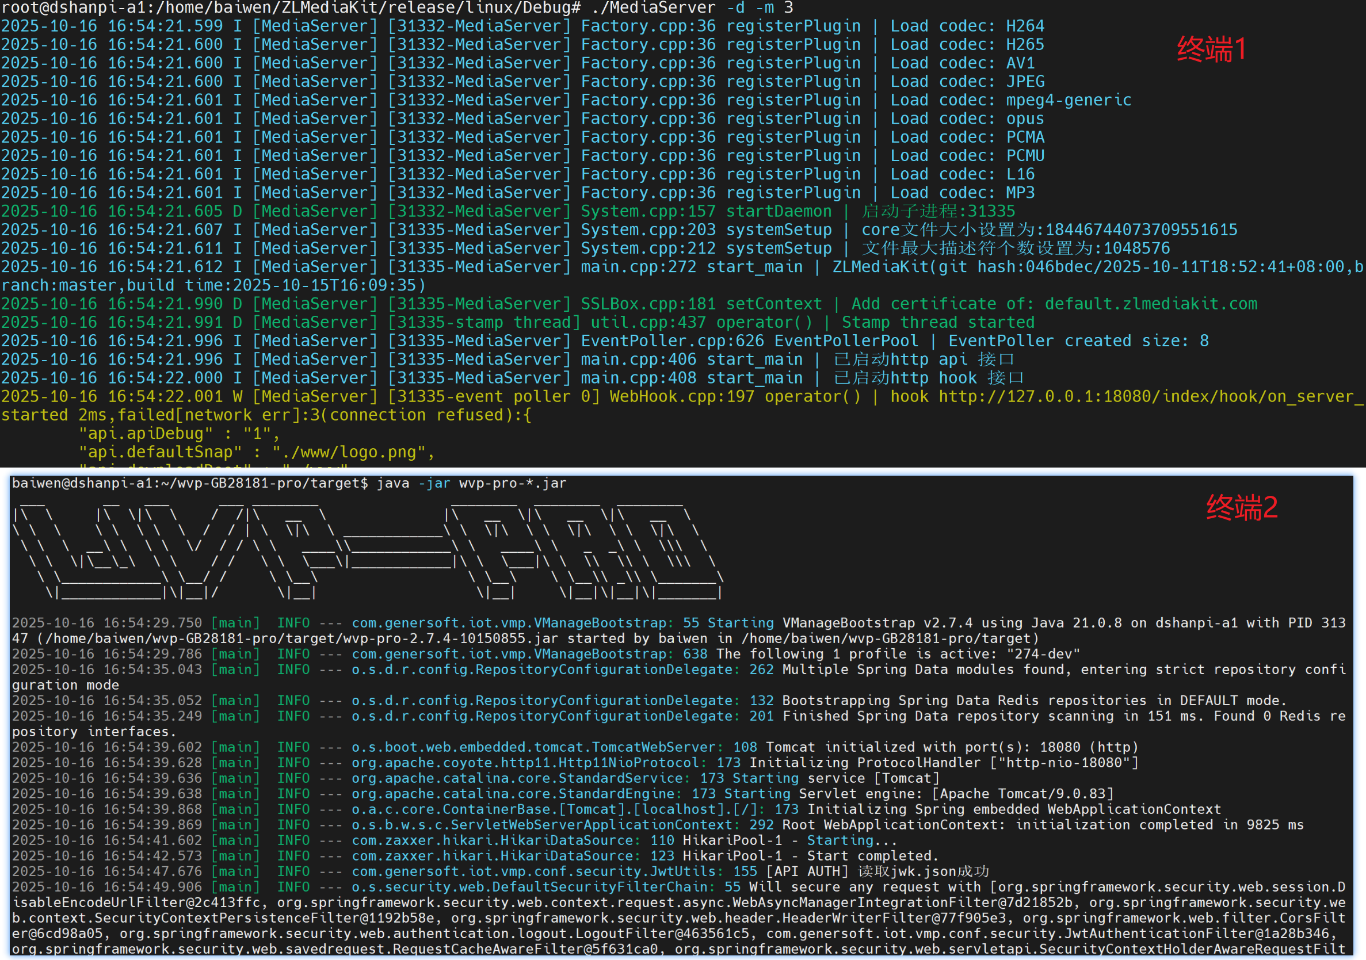
Task: Click the 读取jwk.json成功 log message
Action: coord(922,871)
